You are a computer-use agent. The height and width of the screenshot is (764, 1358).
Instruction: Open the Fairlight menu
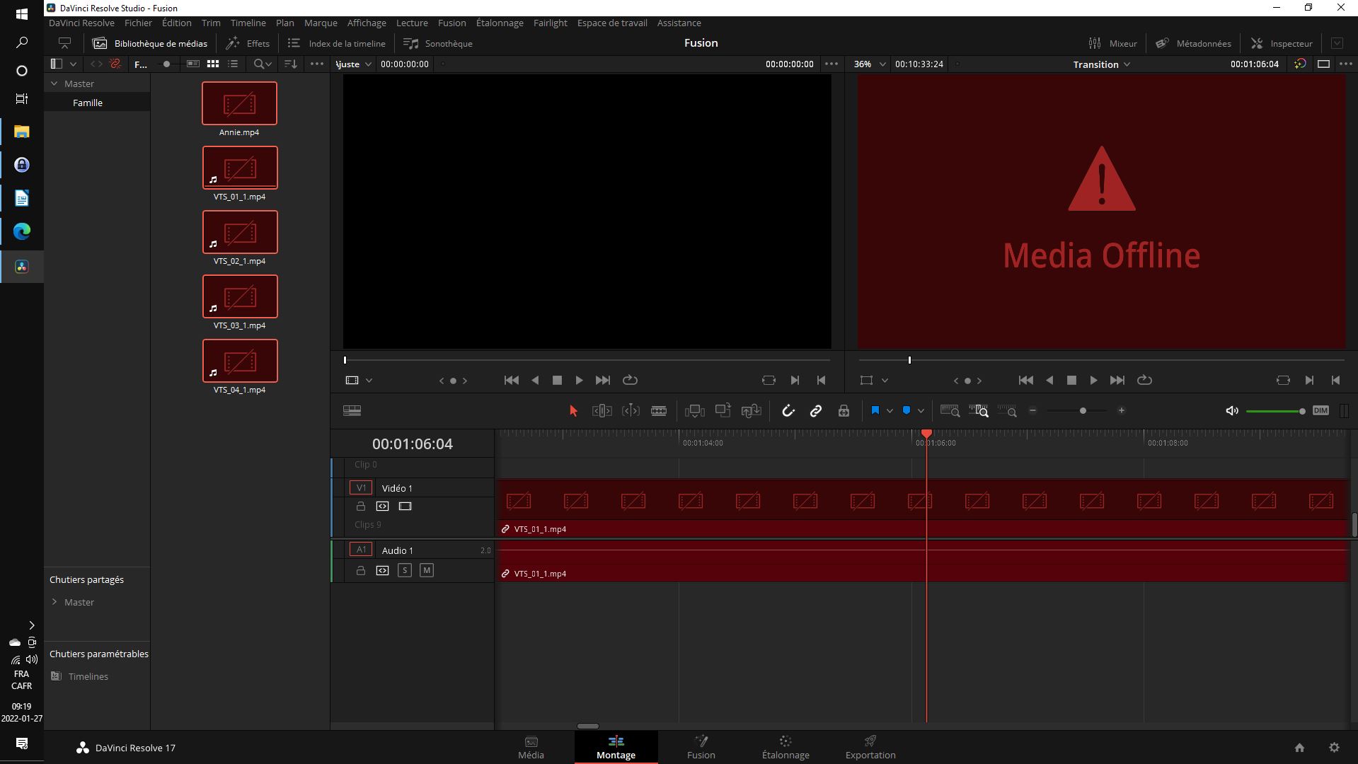pyautogui.click(x=550, y=23)
